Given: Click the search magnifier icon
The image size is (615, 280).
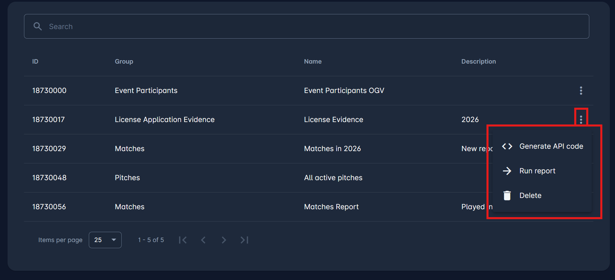Looking at the screenshot, I should pyautogui.click(x=38, y=26).
